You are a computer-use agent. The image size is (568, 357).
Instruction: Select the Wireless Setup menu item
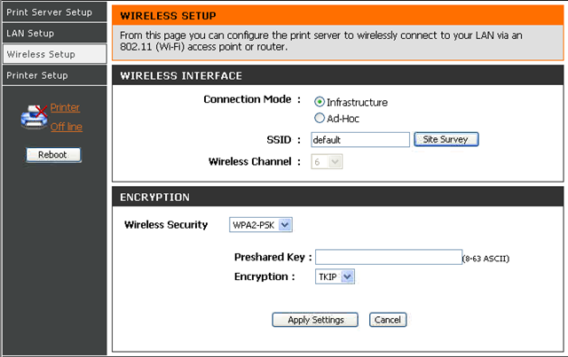pyautogui.click(x=55, y=54)
